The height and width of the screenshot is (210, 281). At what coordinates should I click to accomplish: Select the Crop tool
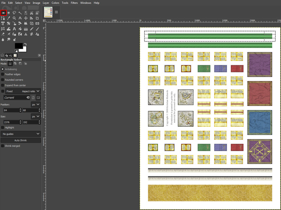[37, 18]
